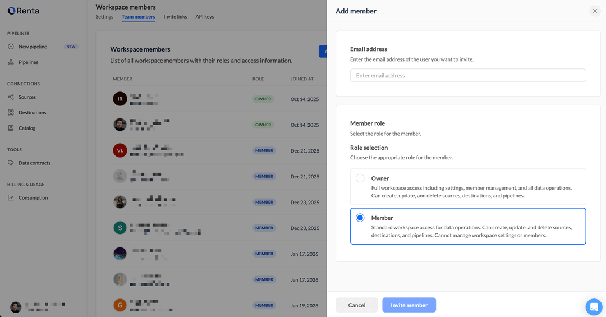Open the Invite links tab
The width and height of the screenshot is (606, 317).
(175, 17)
